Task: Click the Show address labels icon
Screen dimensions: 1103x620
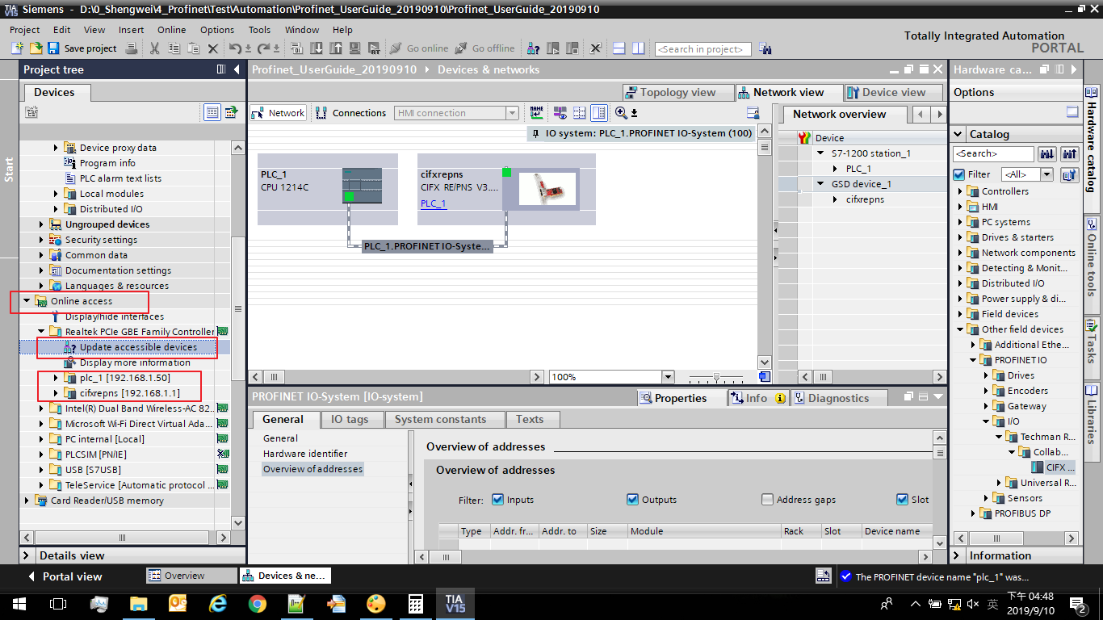Action: tap(560, 113)
